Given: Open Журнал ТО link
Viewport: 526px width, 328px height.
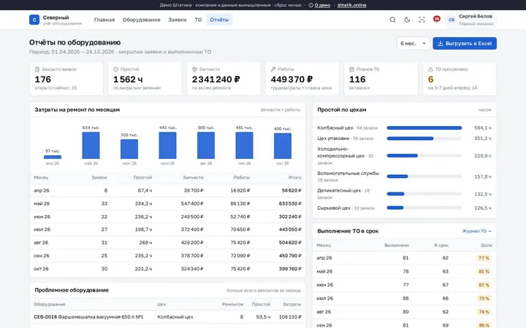Looking at the screenshot, I should (x=476, y=231).
